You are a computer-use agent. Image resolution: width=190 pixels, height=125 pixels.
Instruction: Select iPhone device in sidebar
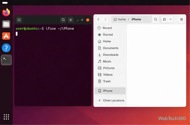[110, 91]
